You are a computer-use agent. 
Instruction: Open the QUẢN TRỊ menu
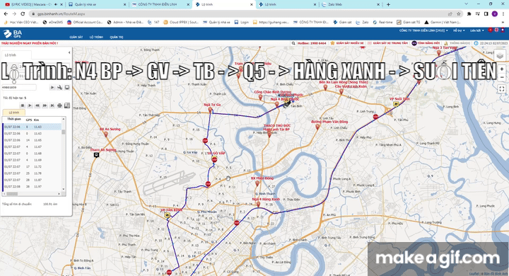(x=116, y=37)
